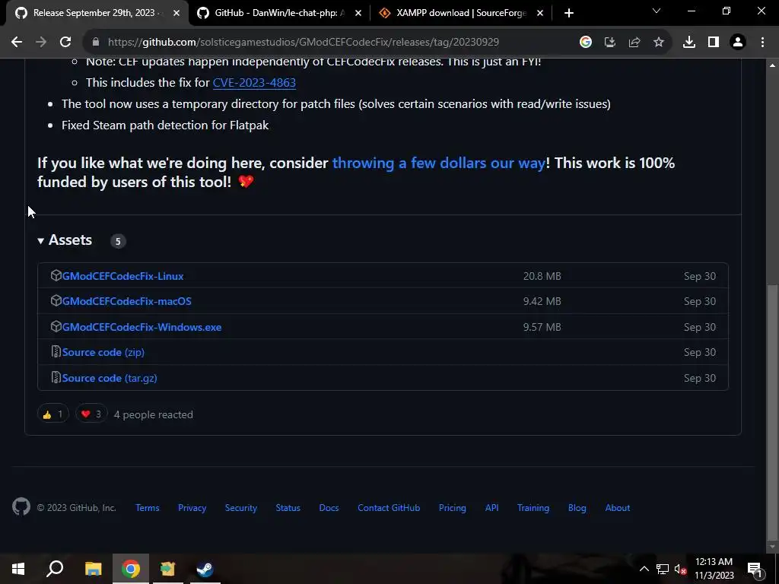
Task: Click the scrollbar up arrow
Action: tap(772, 65)
